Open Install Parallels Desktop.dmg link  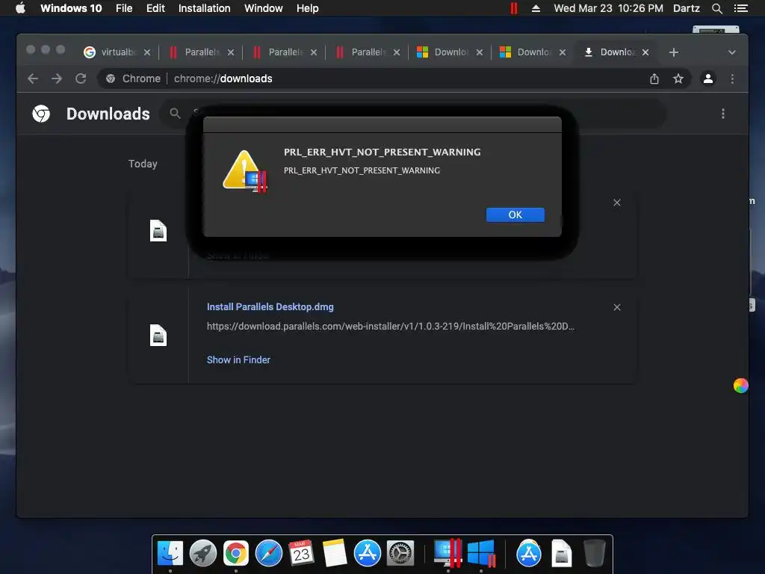tap(270, 307)
